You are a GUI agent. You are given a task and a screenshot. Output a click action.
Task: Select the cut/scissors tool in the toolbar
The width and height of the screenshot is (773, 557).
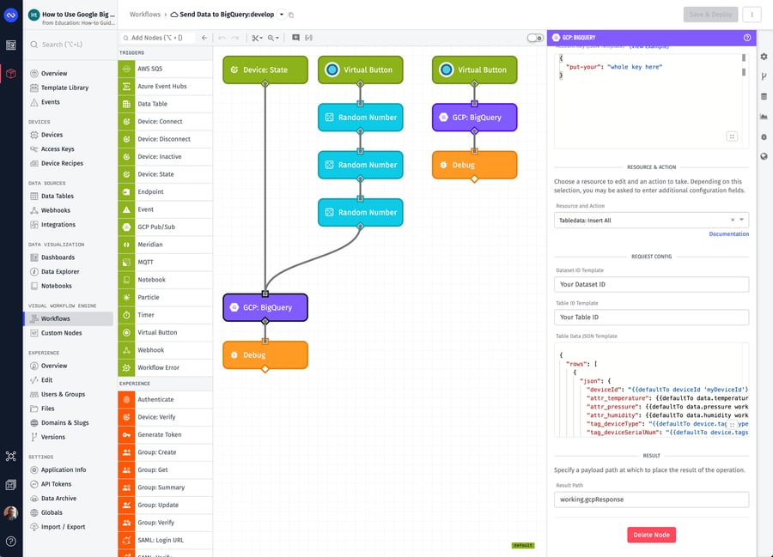tap(255, 38)
